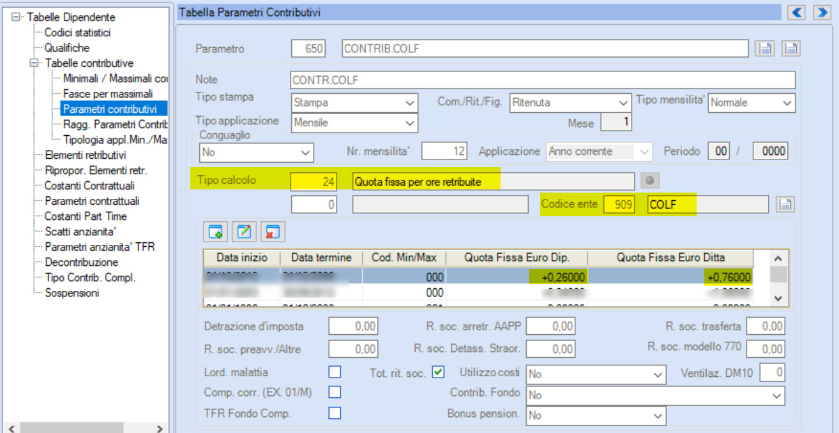Collapse Tabelle Dipendente tree node
Viewport: 839px width, 433px height.
click(x=16, y=17)
